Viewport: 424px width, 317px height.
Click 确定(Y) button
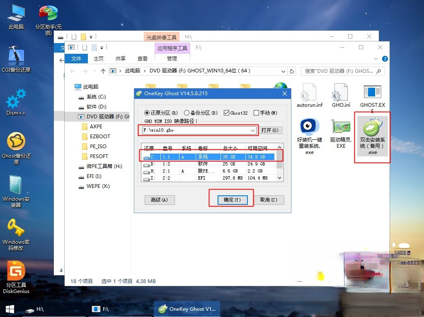pos(232,200)
